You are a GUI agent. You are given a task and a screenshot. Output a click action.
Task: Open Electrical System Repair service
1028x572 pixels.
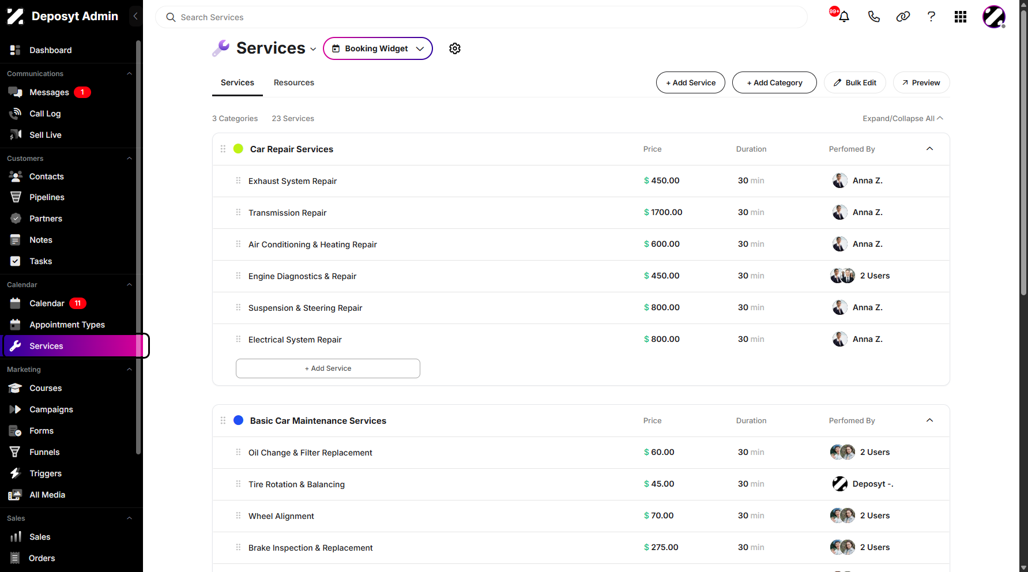pyautogui.click(x=581, y=340)
